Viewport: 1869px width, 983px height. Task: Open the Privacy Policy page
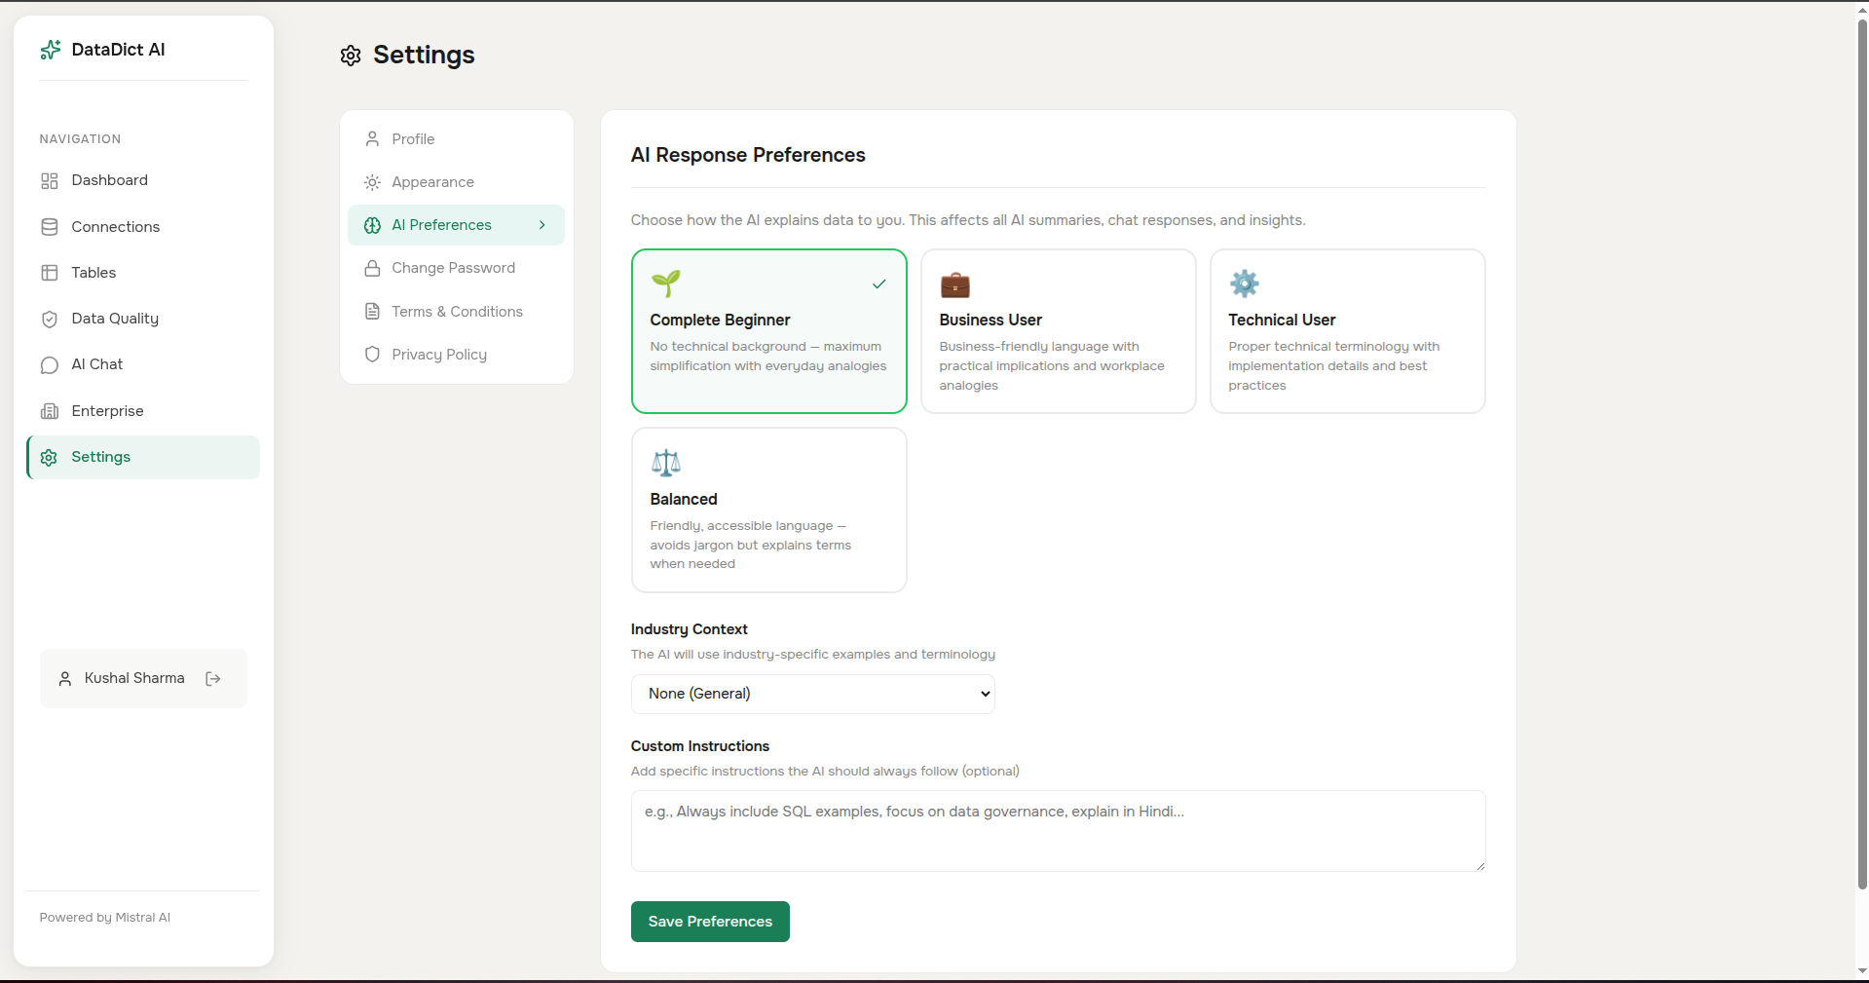click(x=439, y=354)
